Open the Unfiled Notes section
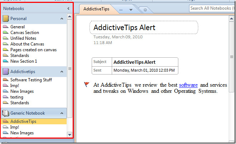236x144 pixels. point(23,38)
